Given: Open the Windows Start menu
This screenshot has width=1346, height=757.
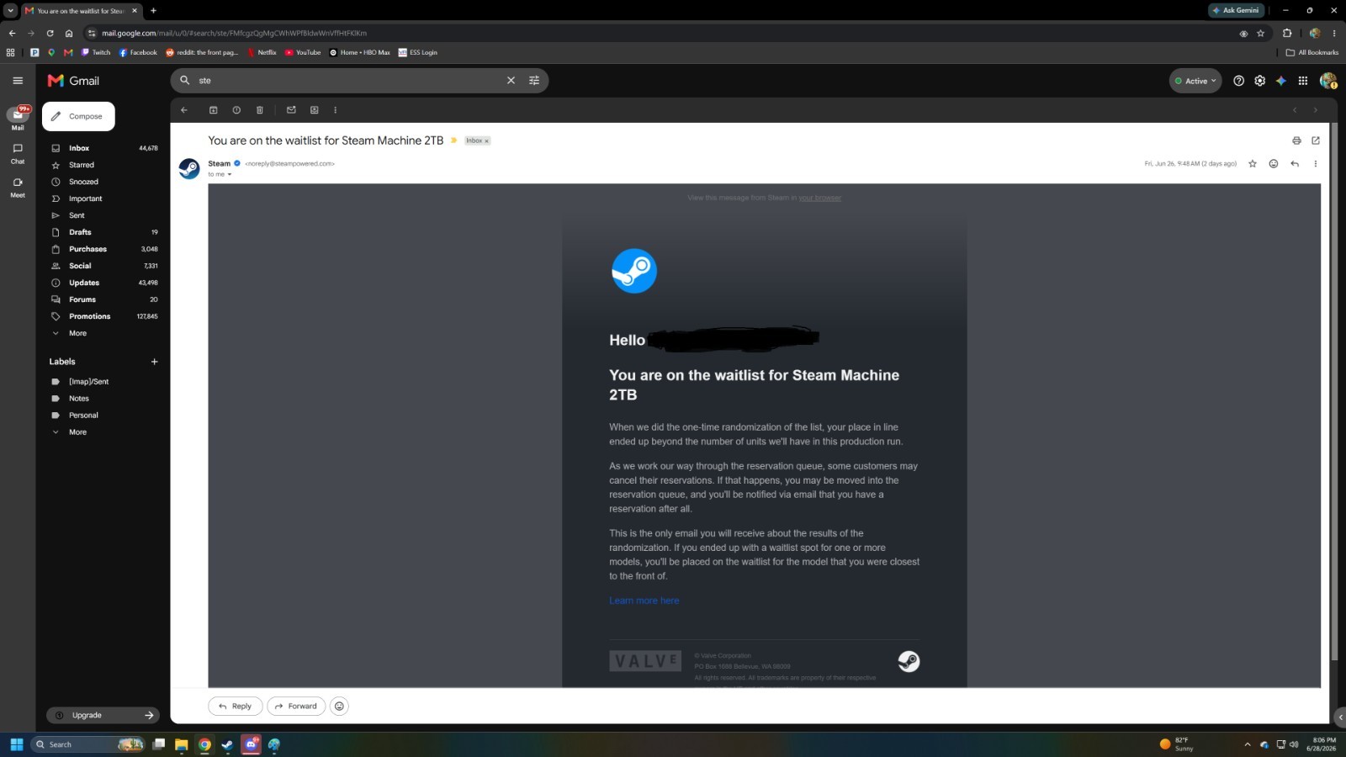Looking at the screenshot, I should coord(16,744).
